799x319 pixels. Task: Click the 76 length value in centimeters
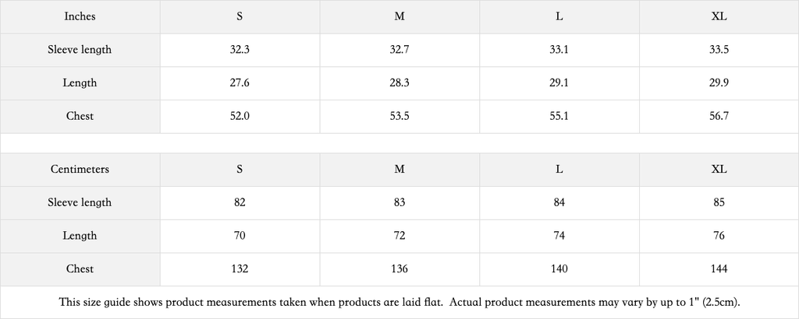coord(719,237)
